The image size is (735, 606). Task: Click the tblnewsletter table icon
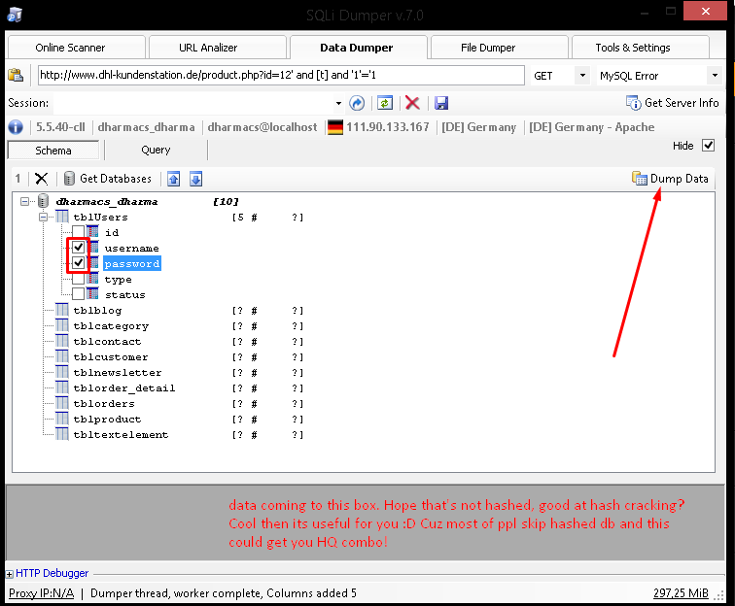point(62,372)
